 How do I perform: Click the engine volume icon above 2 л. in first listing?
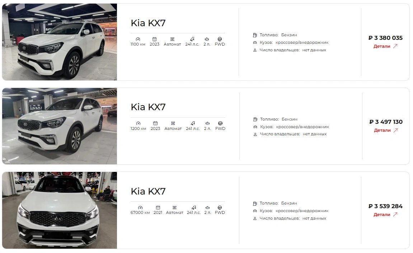coord(207,39)
